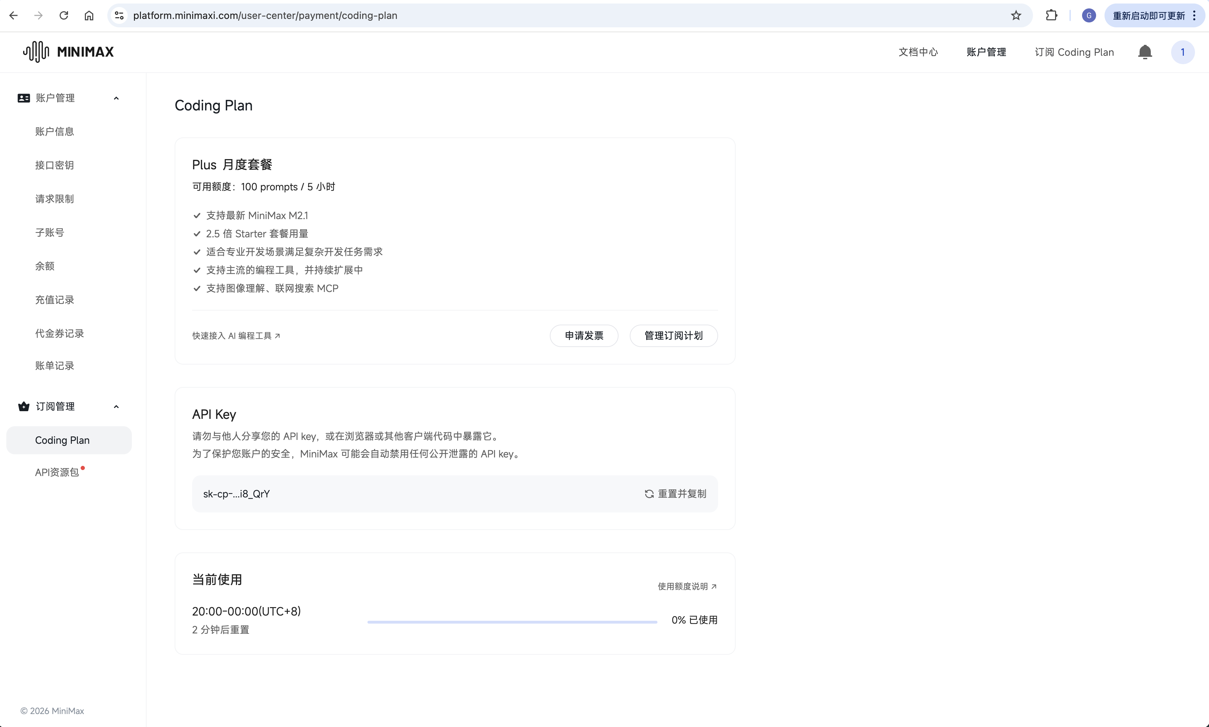Open the Chrome profile G avatar

[1089, 16]
